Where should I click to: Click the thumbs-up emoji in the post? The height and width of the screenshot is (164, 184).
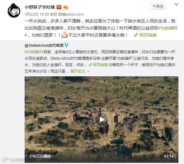pyautogui.click(x=65, y=35)
